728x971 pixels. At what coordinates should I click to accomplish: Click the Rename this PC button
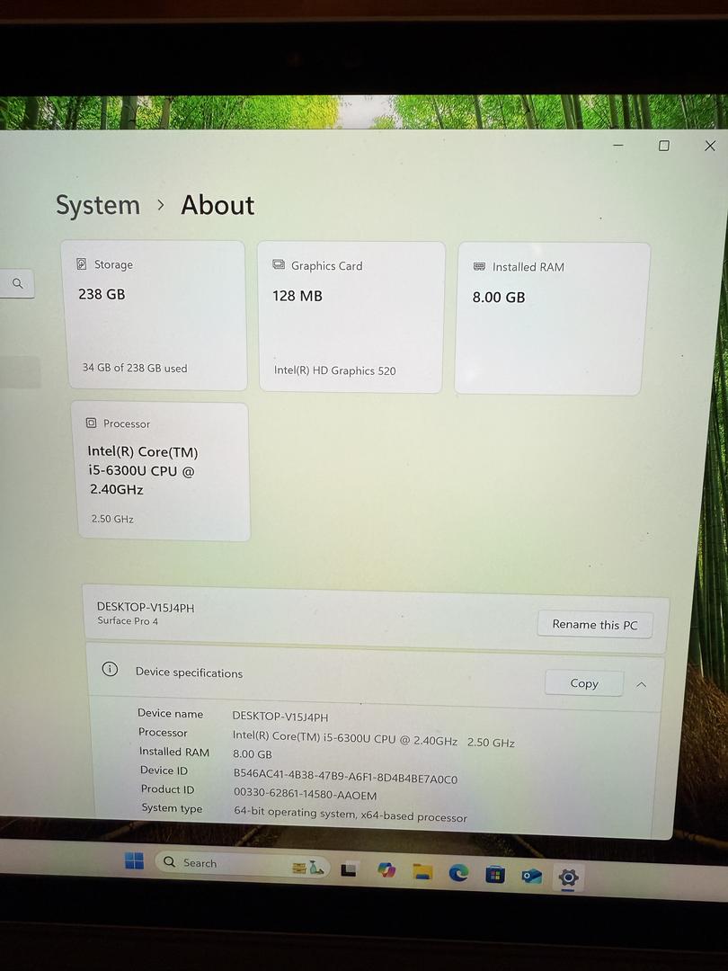[x=594, y=625]
